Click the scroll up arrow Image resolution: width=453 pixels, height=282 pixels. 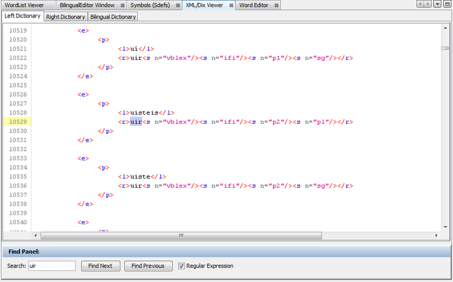(445, 27)
